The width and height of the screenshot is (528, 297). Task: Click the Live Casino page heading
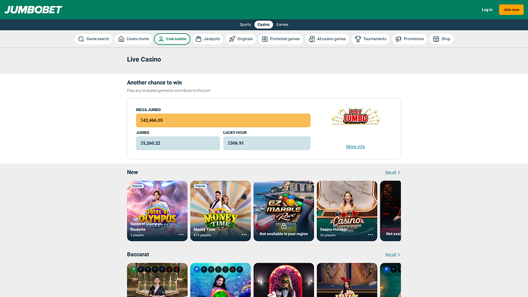click(x=144, y=60)
